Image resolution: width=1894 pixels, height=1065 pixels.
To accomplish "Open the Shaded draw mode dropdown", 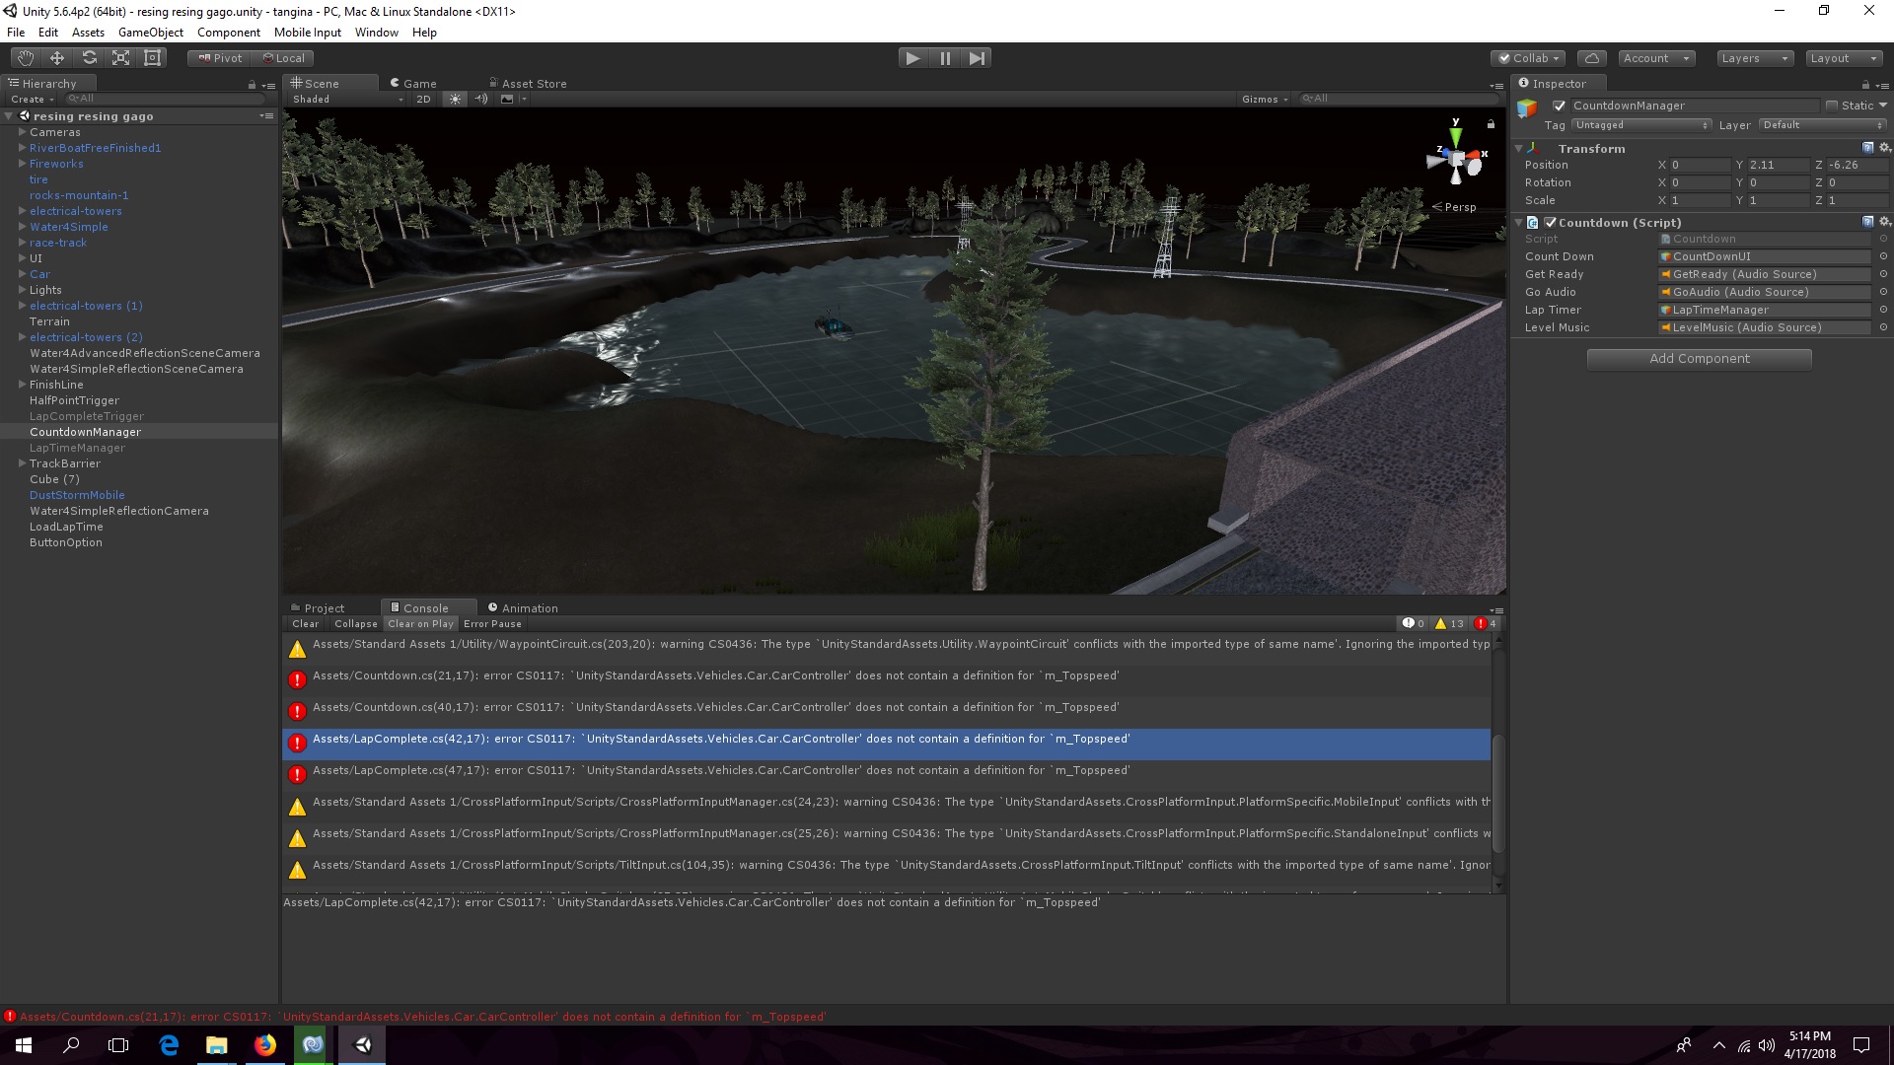I will pos(347,99).
